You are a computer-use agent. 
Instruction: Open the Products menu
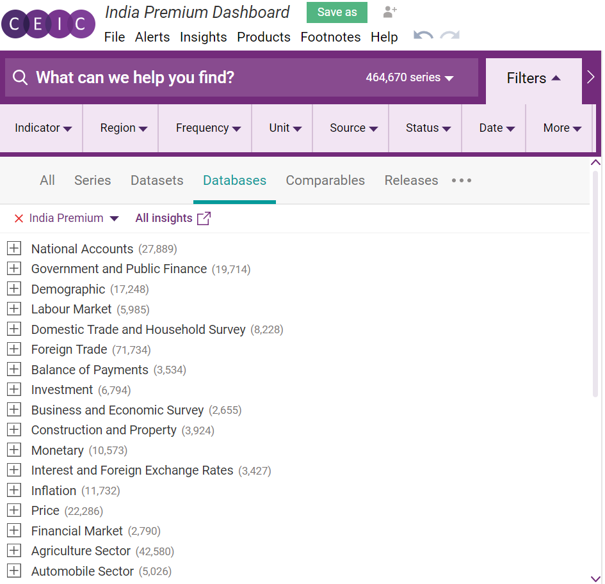click(264, 37)
